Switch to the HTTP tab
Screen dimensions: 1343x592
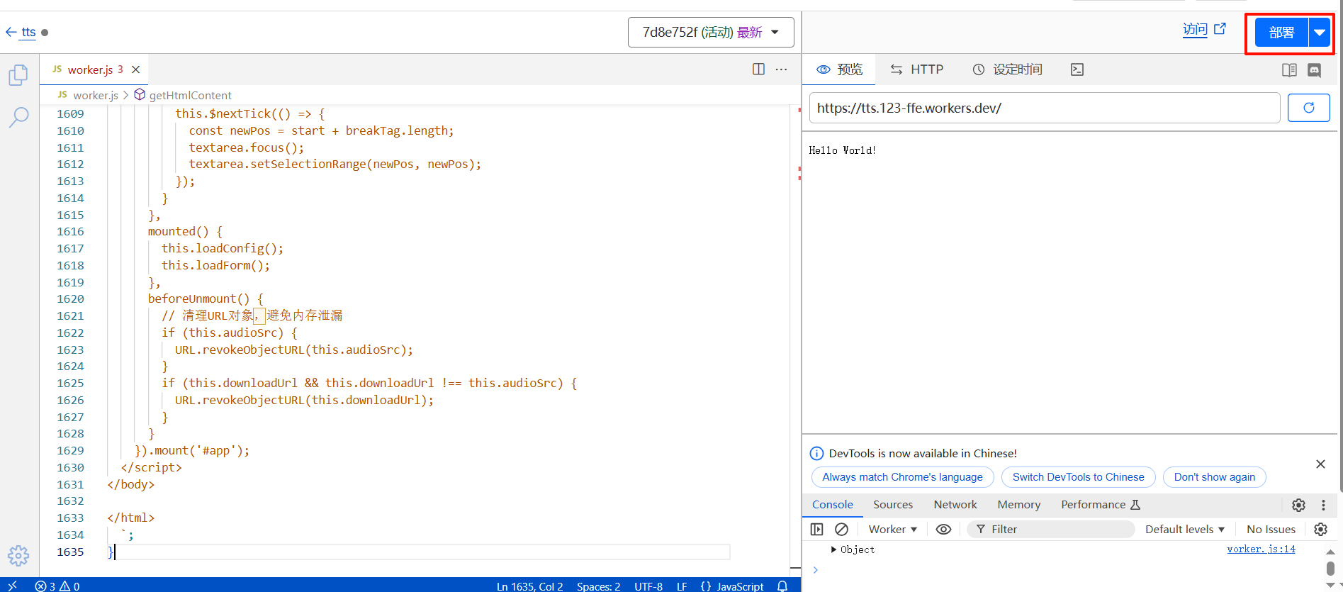coord(917,69)
